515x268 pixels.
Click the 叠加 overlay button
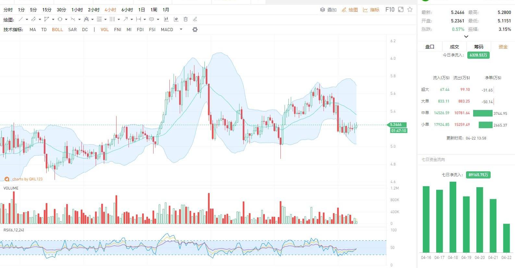coord(328,10)
